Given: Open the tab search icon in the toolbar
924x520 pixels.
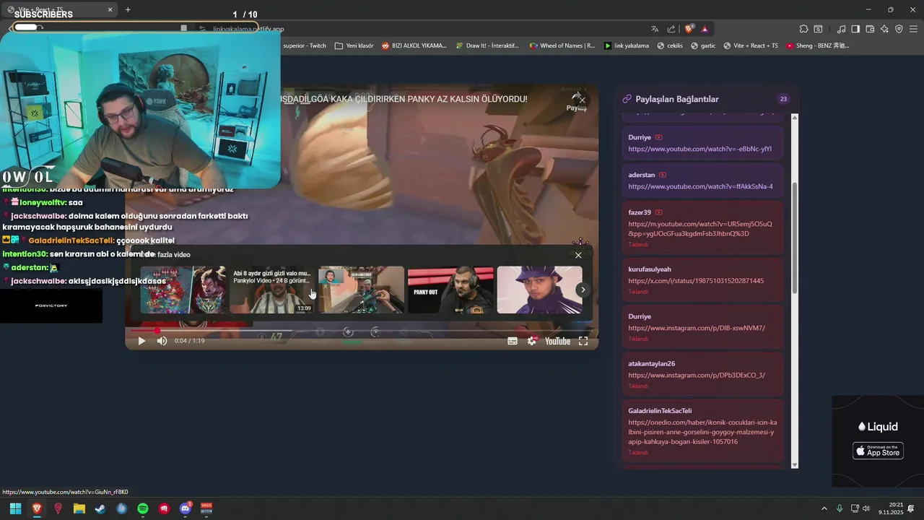Looking at the screenshot, I should pos(818,29).
